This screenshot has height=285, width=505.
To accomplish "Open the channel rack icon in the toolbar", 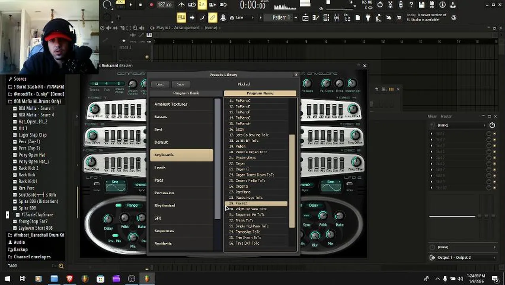I will tap(326, 17).
